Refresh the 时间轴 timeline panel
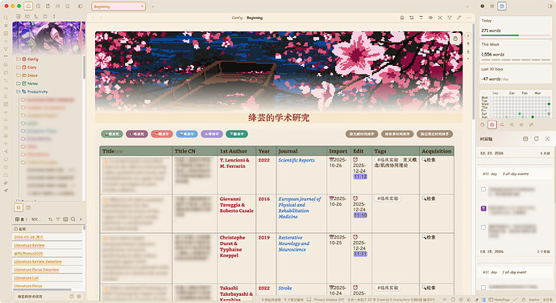 coord(537,138)
